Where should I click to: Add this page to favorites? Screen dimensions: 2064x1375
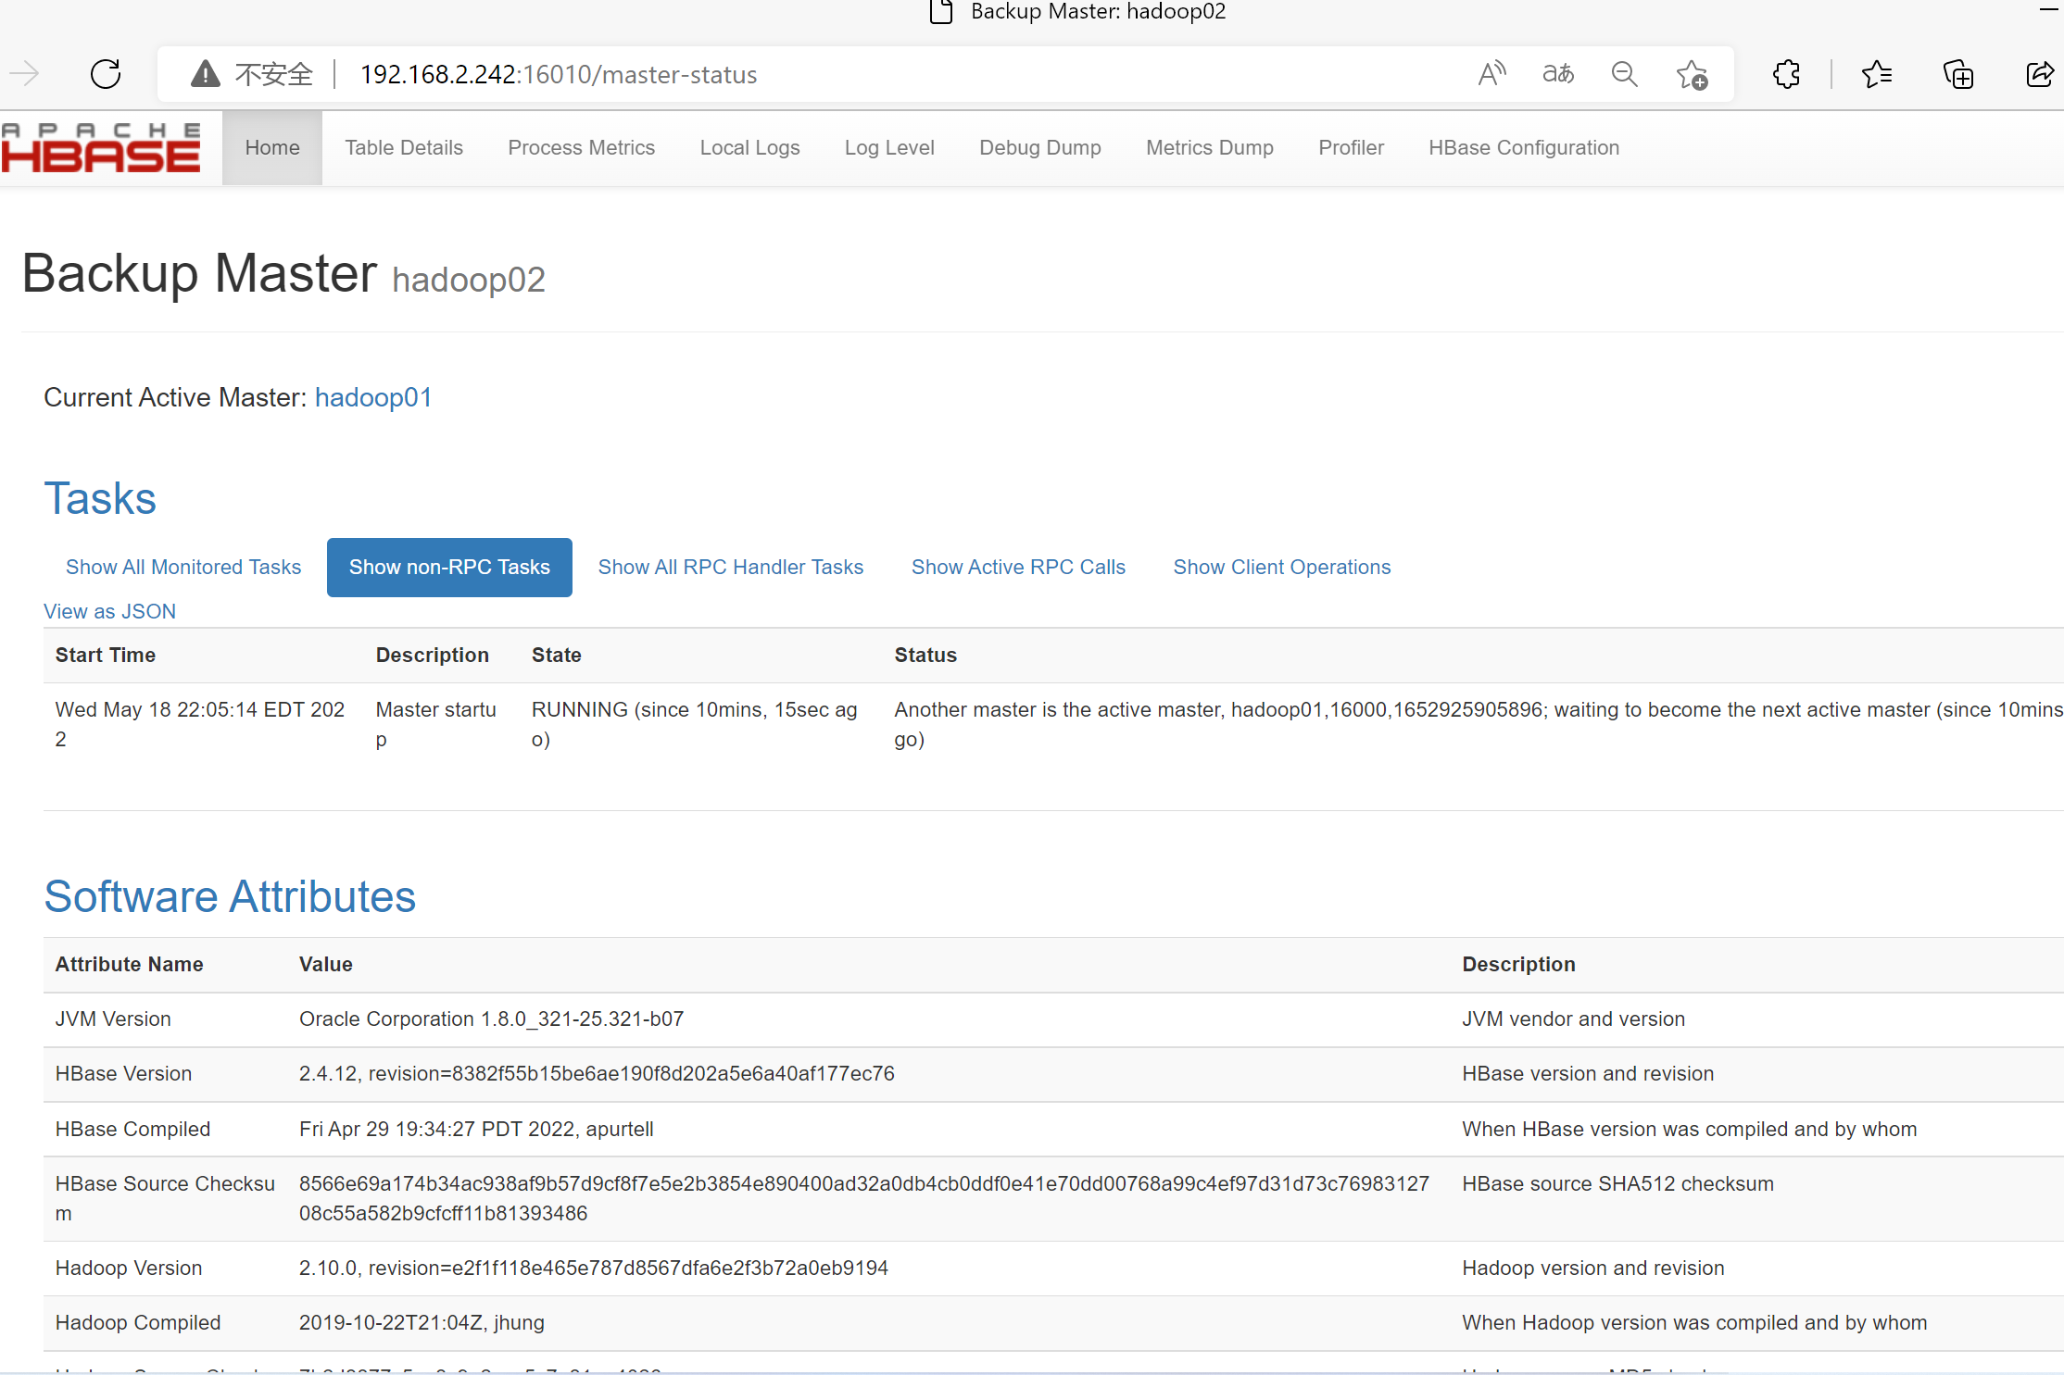point(1692,74)
